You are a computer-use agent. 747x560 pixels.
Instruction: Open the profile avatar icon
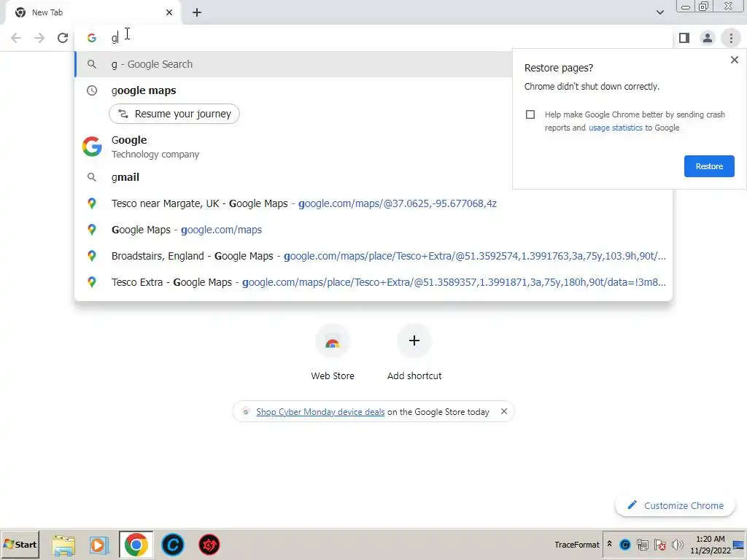708,38
